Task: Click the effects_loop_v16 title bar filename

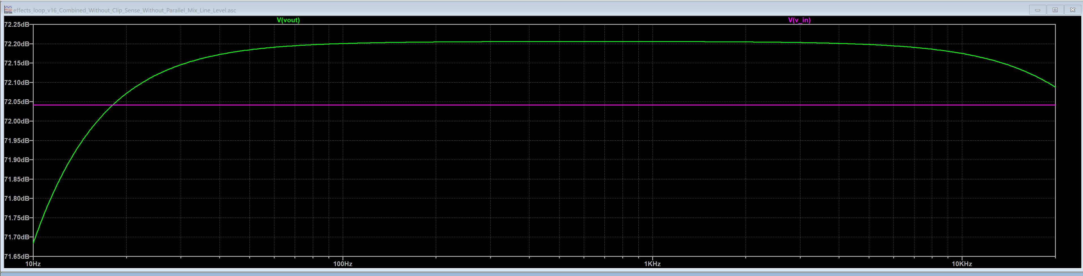Action: [x=124, y=10]
